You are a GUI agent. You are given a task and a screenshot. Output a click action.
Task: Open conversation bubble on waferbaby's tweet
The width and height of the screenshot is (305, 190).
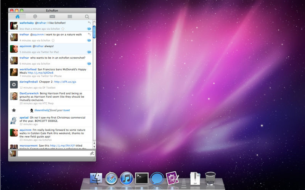click(x=89, y=29)
